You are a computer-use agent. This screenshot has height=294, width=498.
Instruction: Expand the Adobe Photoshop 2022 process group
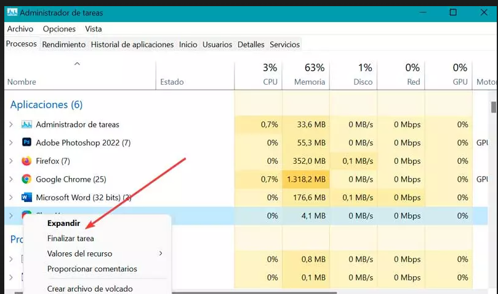10,143
